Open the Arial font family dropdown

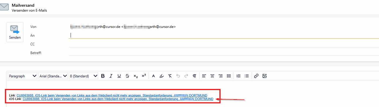[x=53, y=76]
